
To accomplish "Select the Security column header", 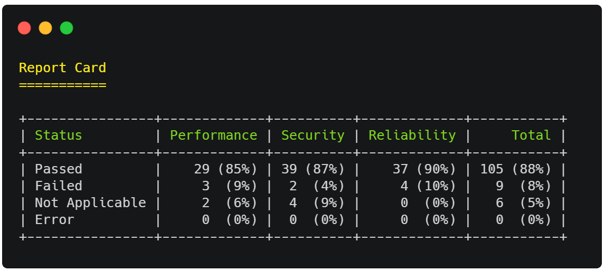I will tap(313, 135).
